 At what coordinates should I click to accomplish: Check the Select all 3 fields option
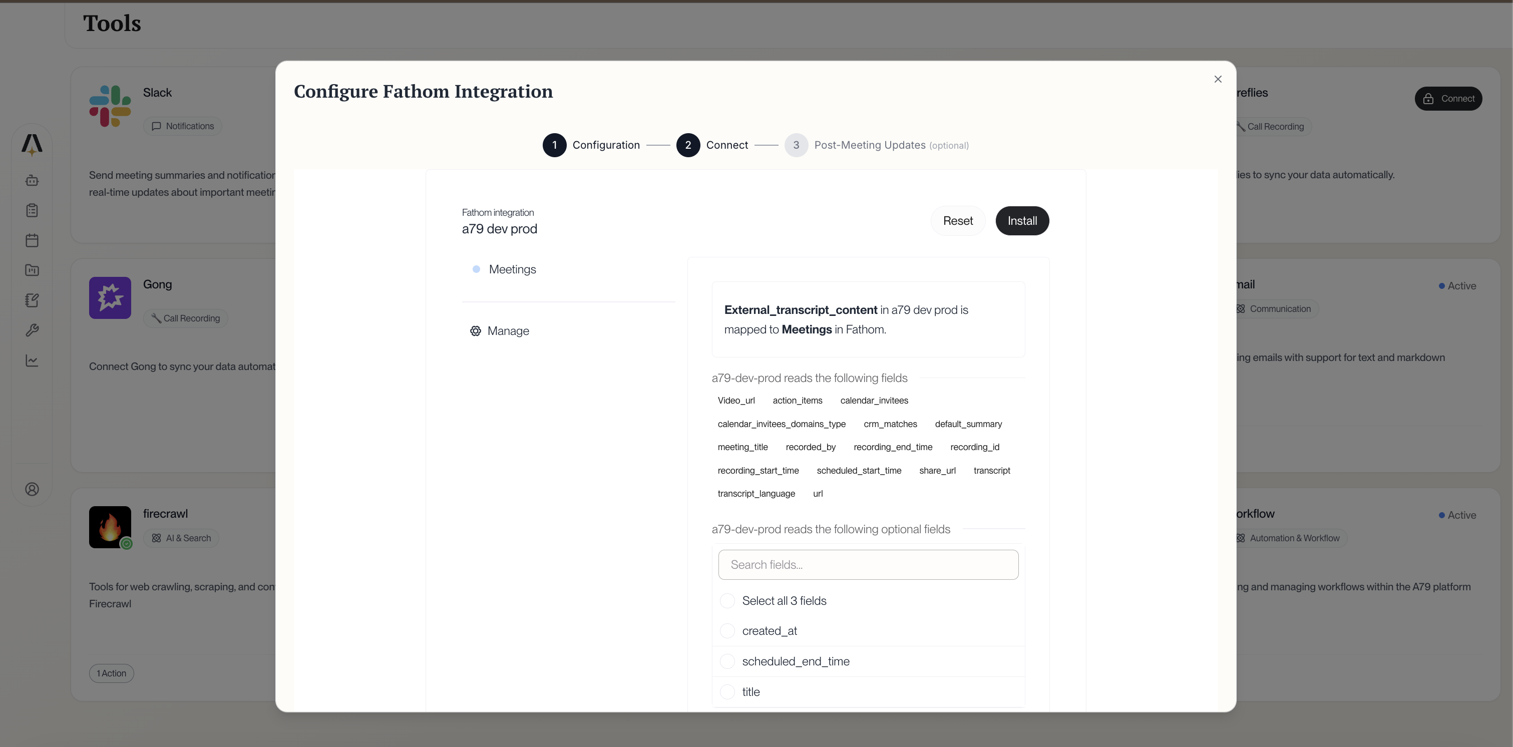(727, 600)
